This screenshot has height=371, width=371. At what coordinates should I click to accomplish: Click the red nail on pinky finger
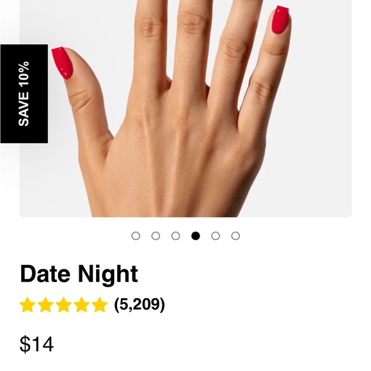[280, 20]
